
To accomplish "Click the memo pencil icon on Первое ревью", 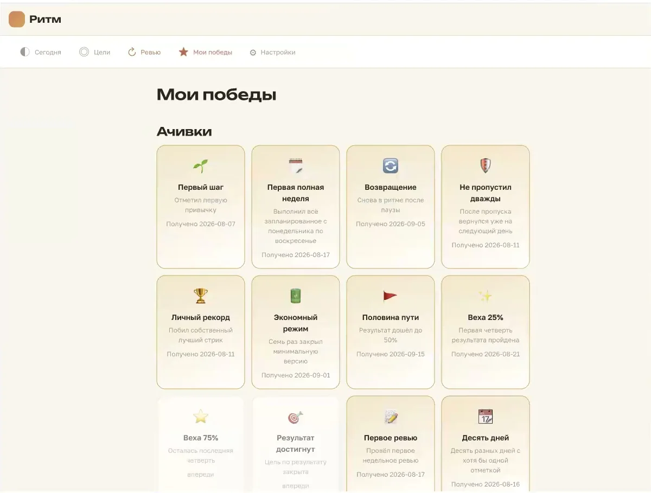I will click(391, 417).
